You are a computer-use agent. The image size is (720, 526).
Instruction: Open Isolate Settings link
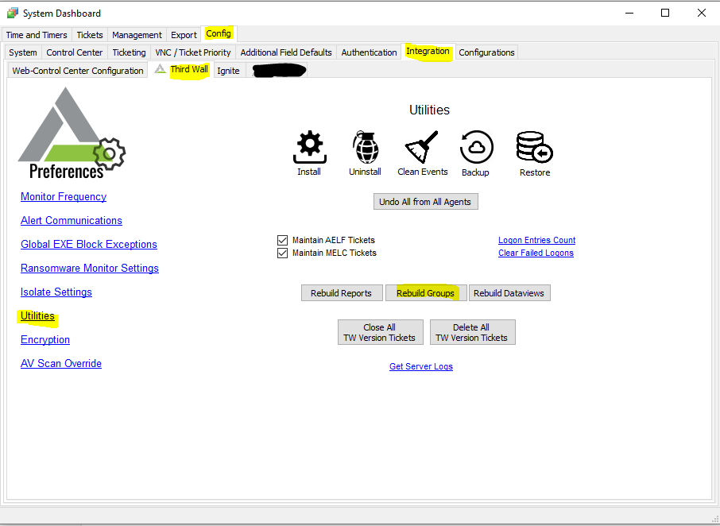(x=56, y=292)
